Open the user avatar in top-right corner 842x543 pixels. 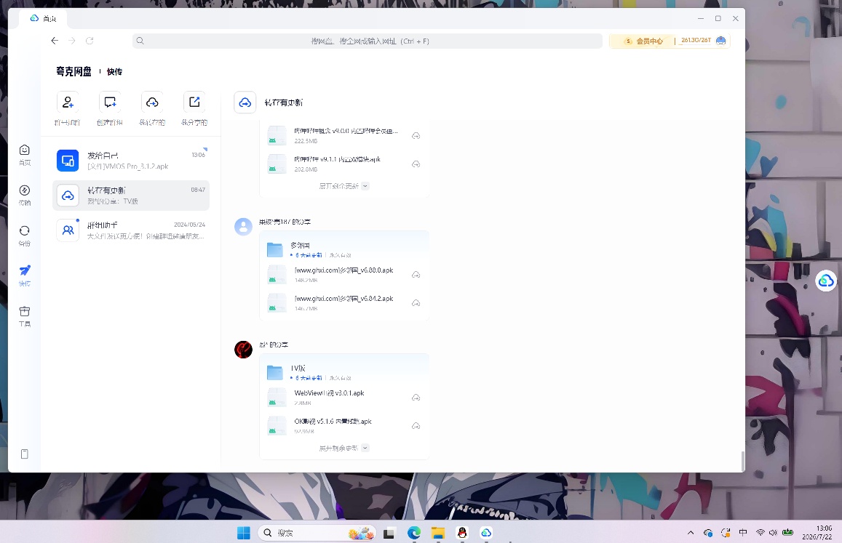click(720, 41)
